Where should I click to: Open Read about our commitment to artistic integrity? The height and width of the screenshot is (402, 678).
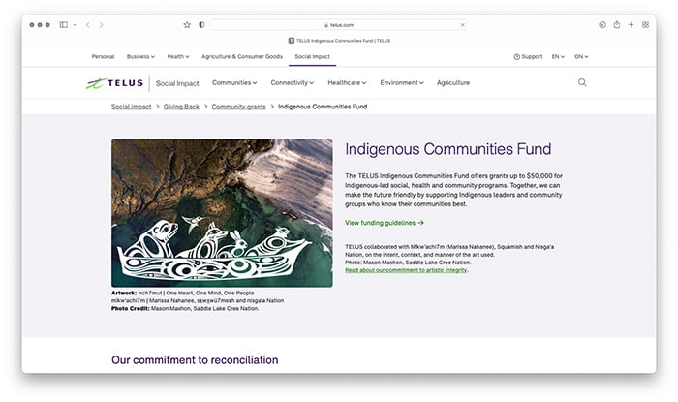[406, 270]
